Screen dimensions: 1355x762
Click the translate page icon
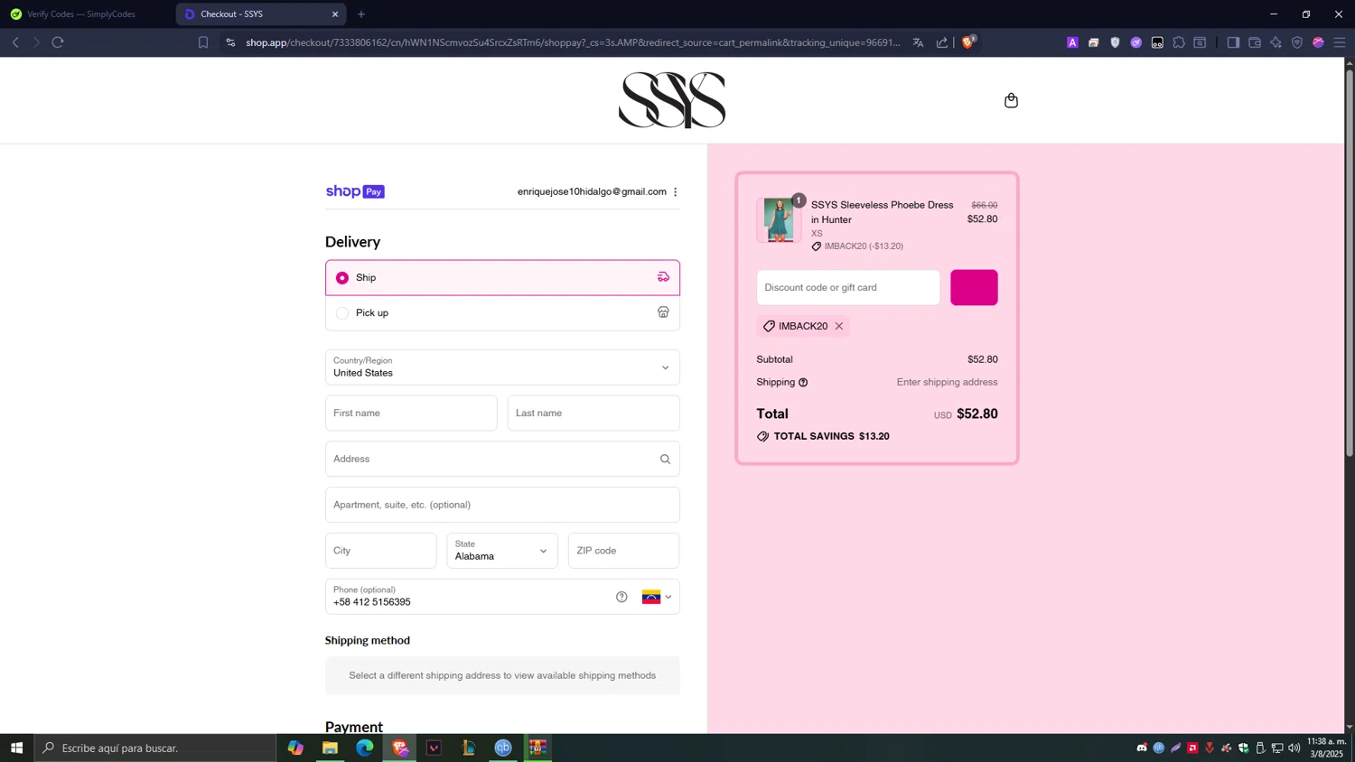918,42
